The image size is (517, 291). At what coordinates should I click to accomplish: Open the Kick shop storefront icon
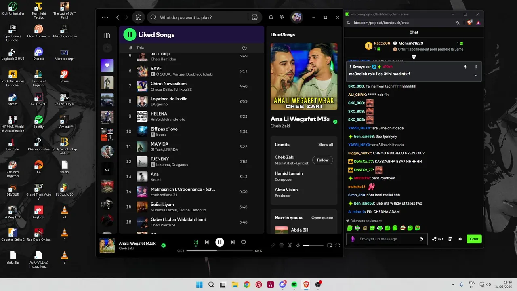pyautogui.click(x=450, y=239)
